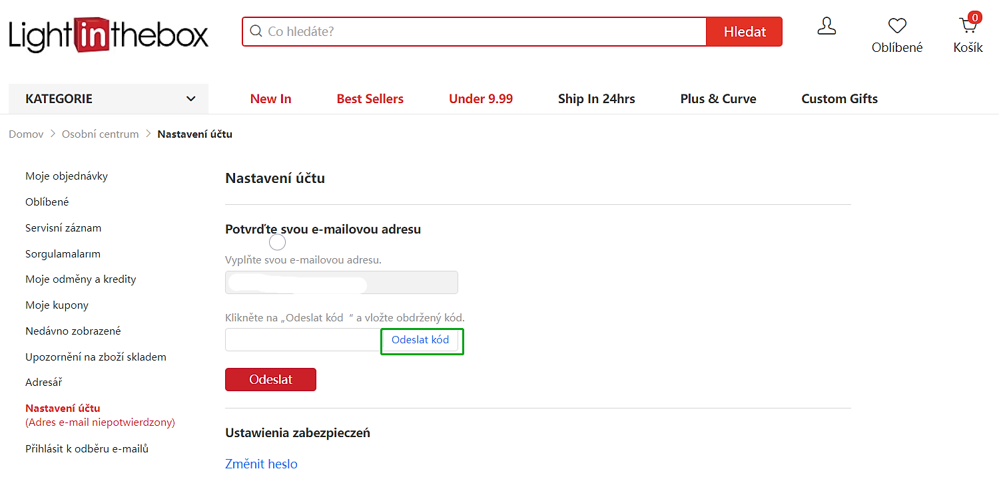The width and height of the screenshot is (999, 485).
Task: Open the user account profile icon
Action: coord(826,27)
